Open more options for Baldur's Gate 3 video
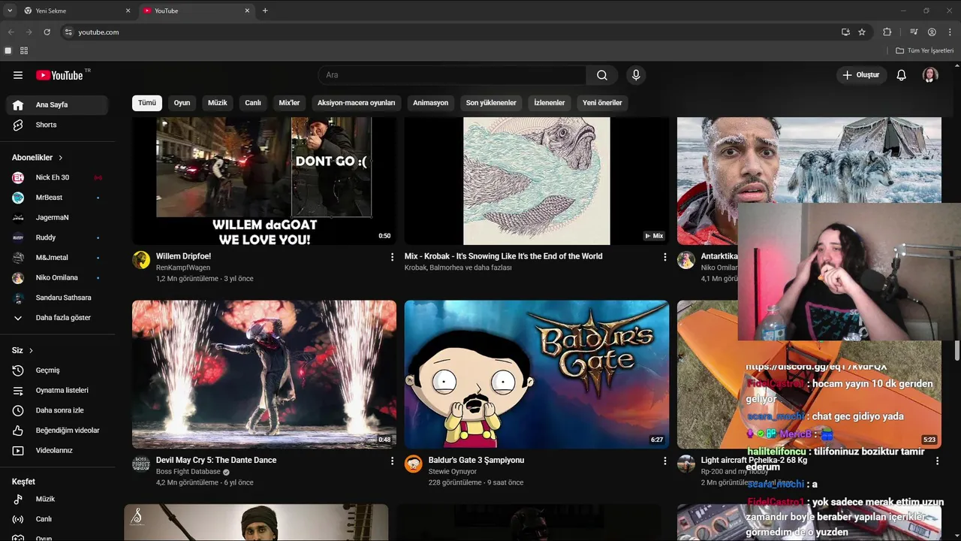961x541 pixels. point(664,461)
